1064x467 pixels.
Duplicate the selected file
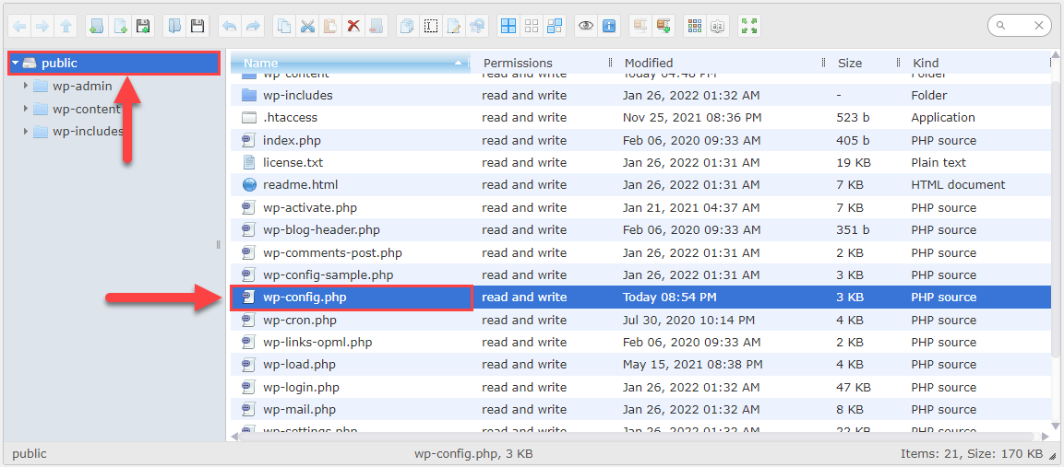[408, 26]
